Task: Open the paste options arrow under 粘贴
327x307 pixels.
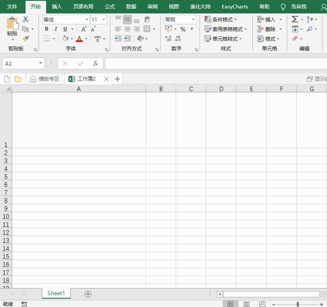Action: [13, 40]
